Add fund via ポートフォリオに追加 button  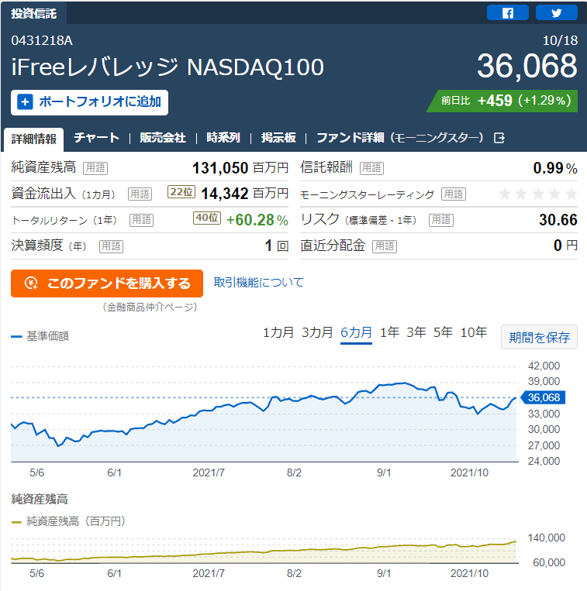pos(89,102)
